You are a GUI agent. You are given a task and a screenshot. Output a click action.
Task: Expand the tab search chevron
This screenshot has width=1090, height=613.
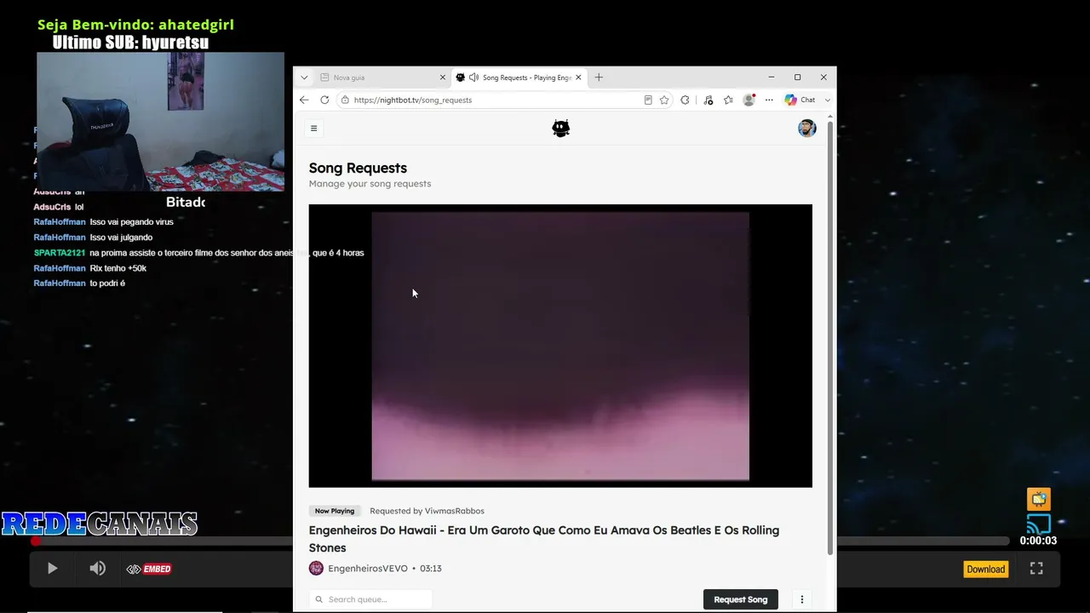[x=304, y=77]
